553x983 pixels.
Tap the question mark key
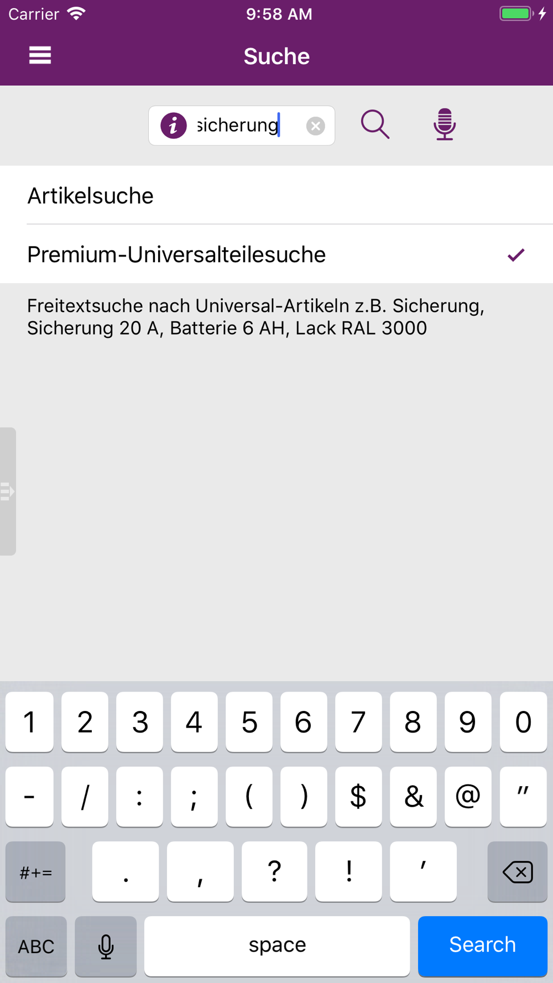[274, 871]
